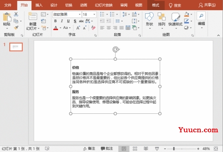This screenshot has height=152, width=223.
Task: Switch to Reading view
Action: (146, 149)
